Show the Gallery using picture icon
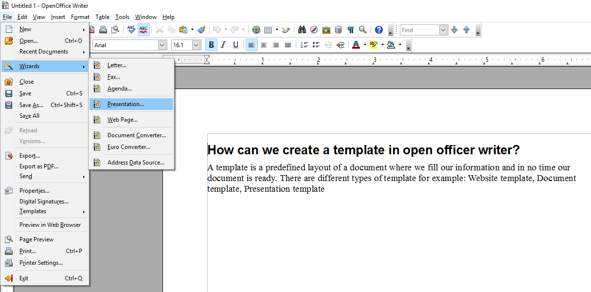591x292 pixels. (x=326, y=30)
